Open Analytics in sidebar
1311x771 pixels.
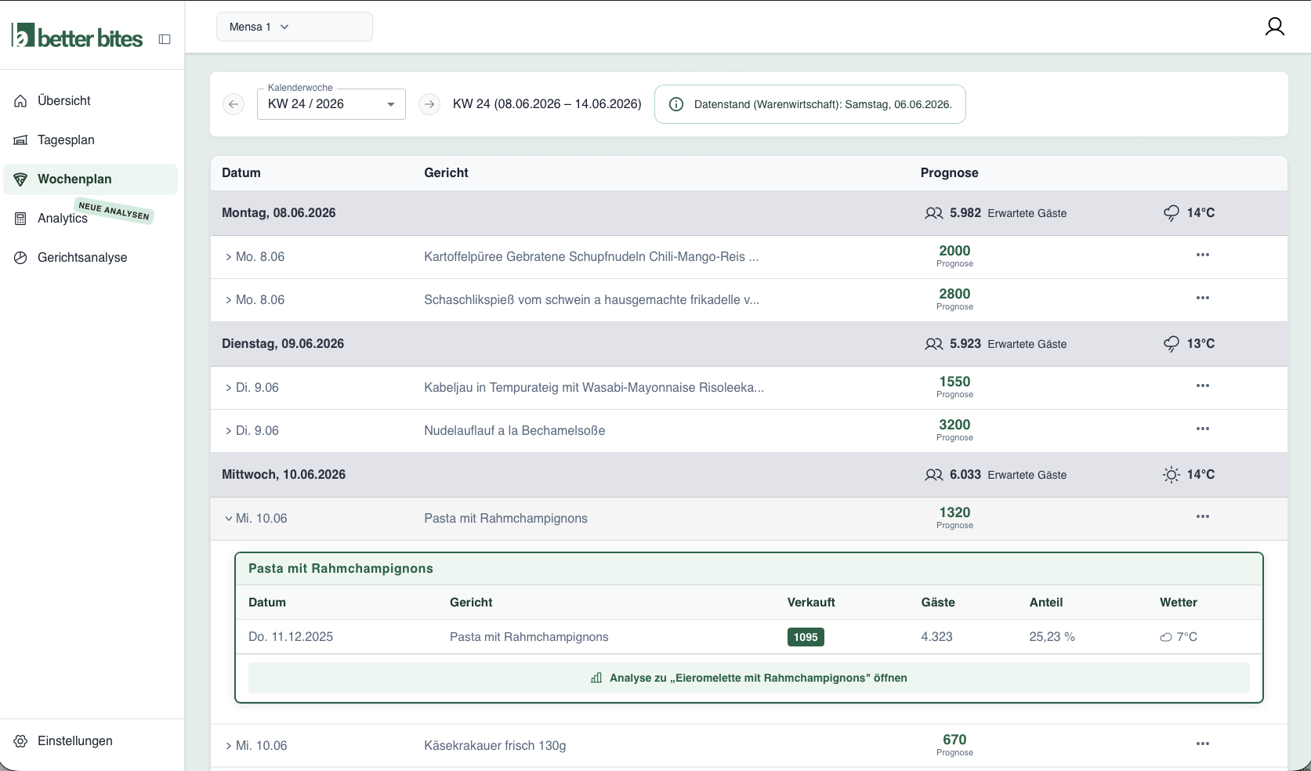coord(91,219)
